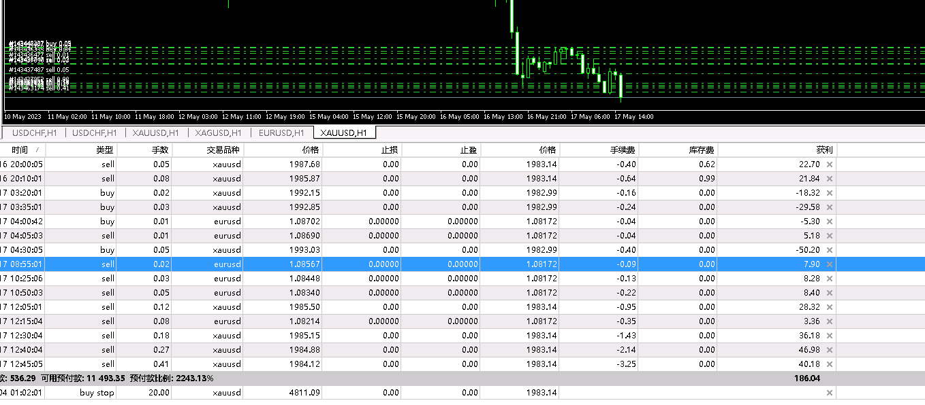
Task: Close the xauusd sell order with profit 40.18
Action: click(x=829, y=364)
